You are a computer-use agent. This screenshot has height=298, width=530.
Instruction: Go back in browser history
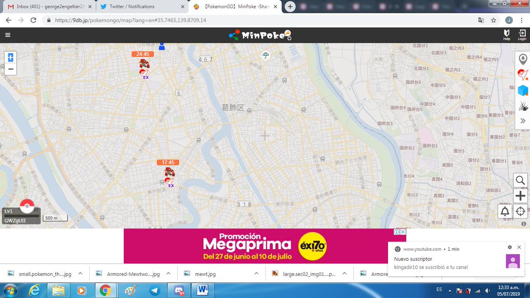[8, 20]
